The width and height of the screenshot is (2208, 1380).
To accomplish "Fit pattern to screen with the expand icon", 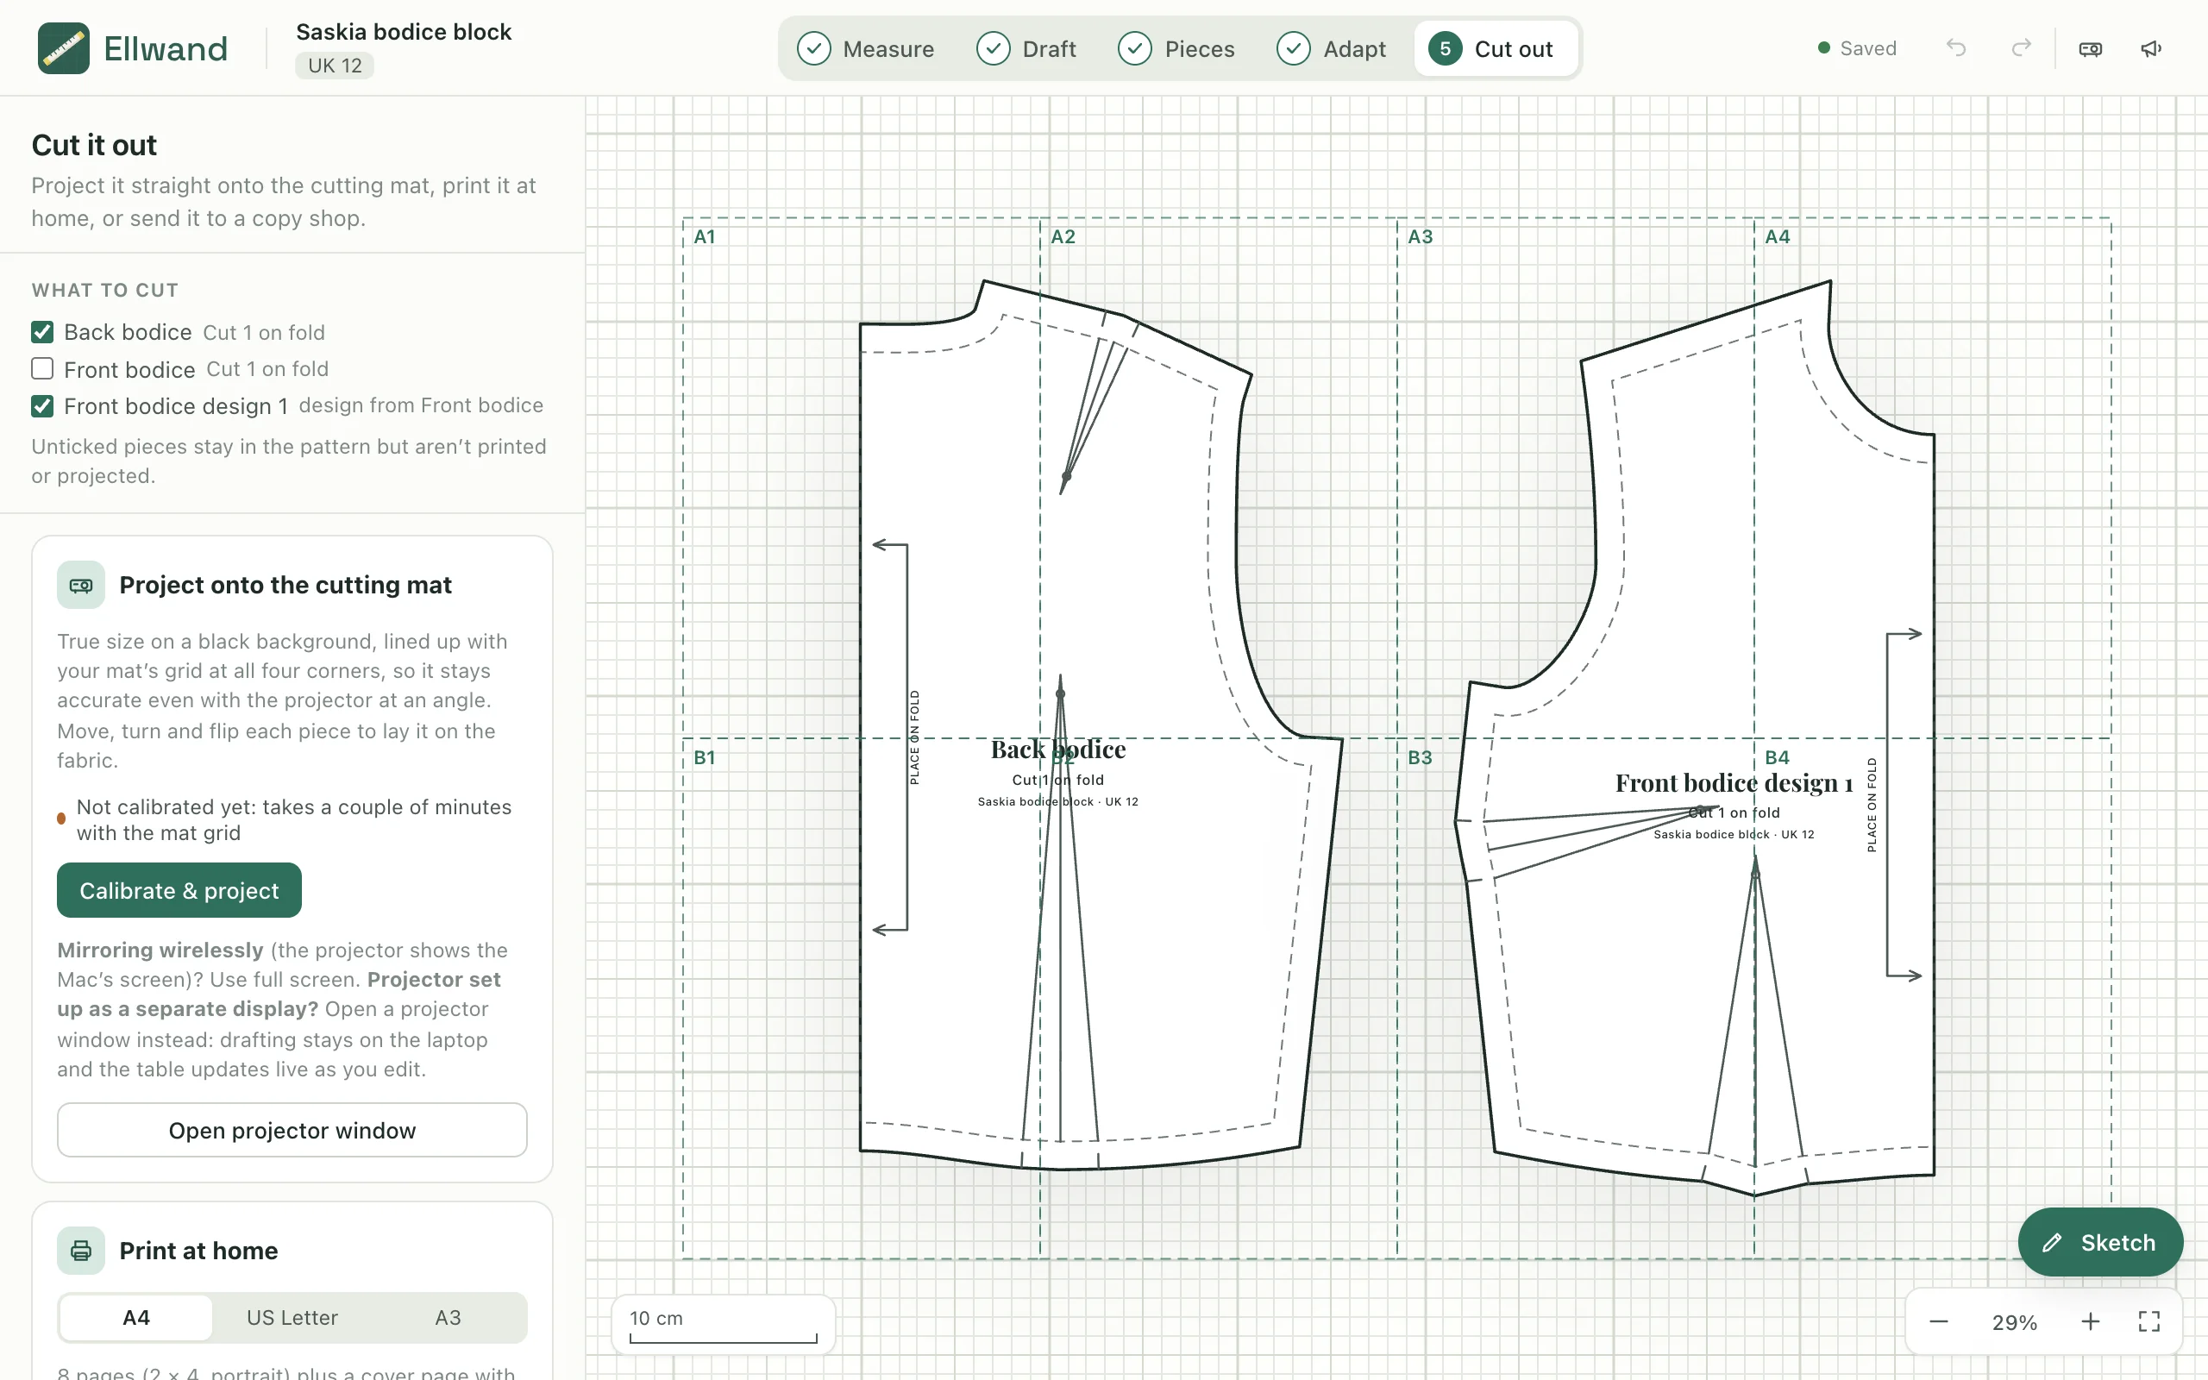I will (2148, 1321).
